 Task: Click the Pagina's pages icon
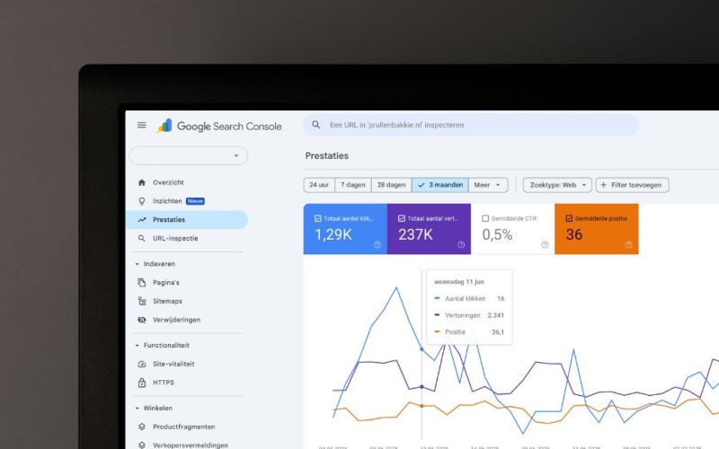[x=142, y=283]
